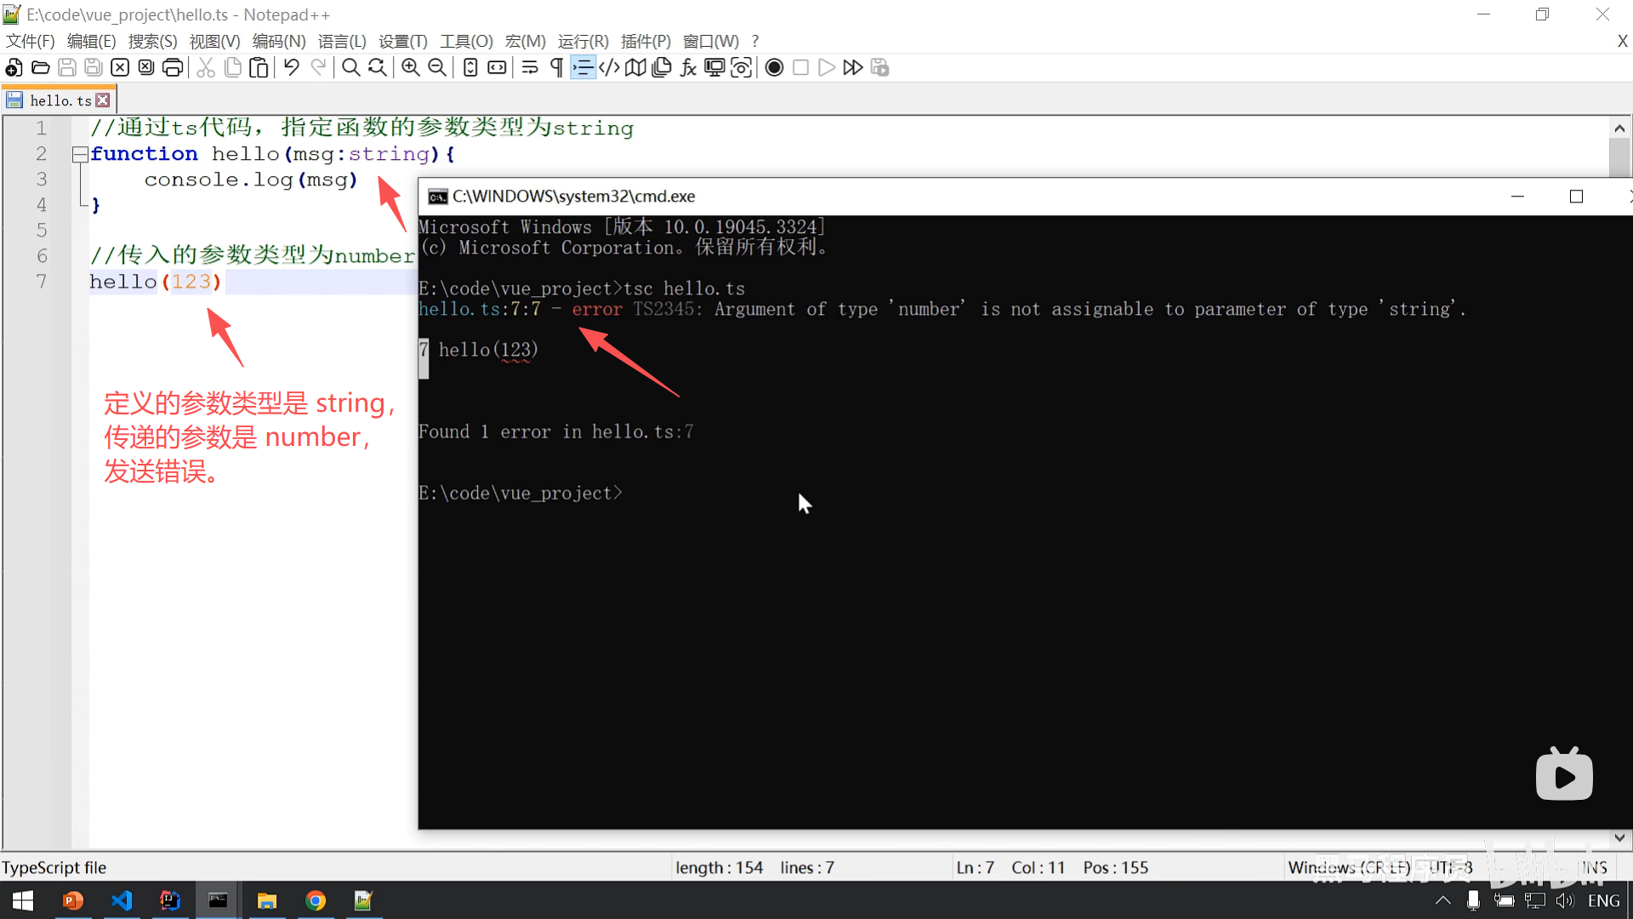This screenshot has height=919, width=1633.
Task: Show hidden system tray icons chevron
Action: coord(1443,900)
